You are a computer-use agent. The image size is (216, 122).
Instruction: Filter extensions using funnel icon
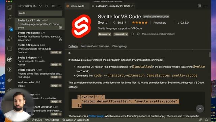tap(40, 6)
